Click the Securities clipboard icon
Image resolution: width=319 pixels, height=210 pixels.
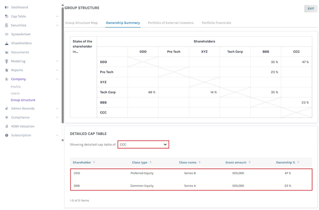click(x=7, y=25)
